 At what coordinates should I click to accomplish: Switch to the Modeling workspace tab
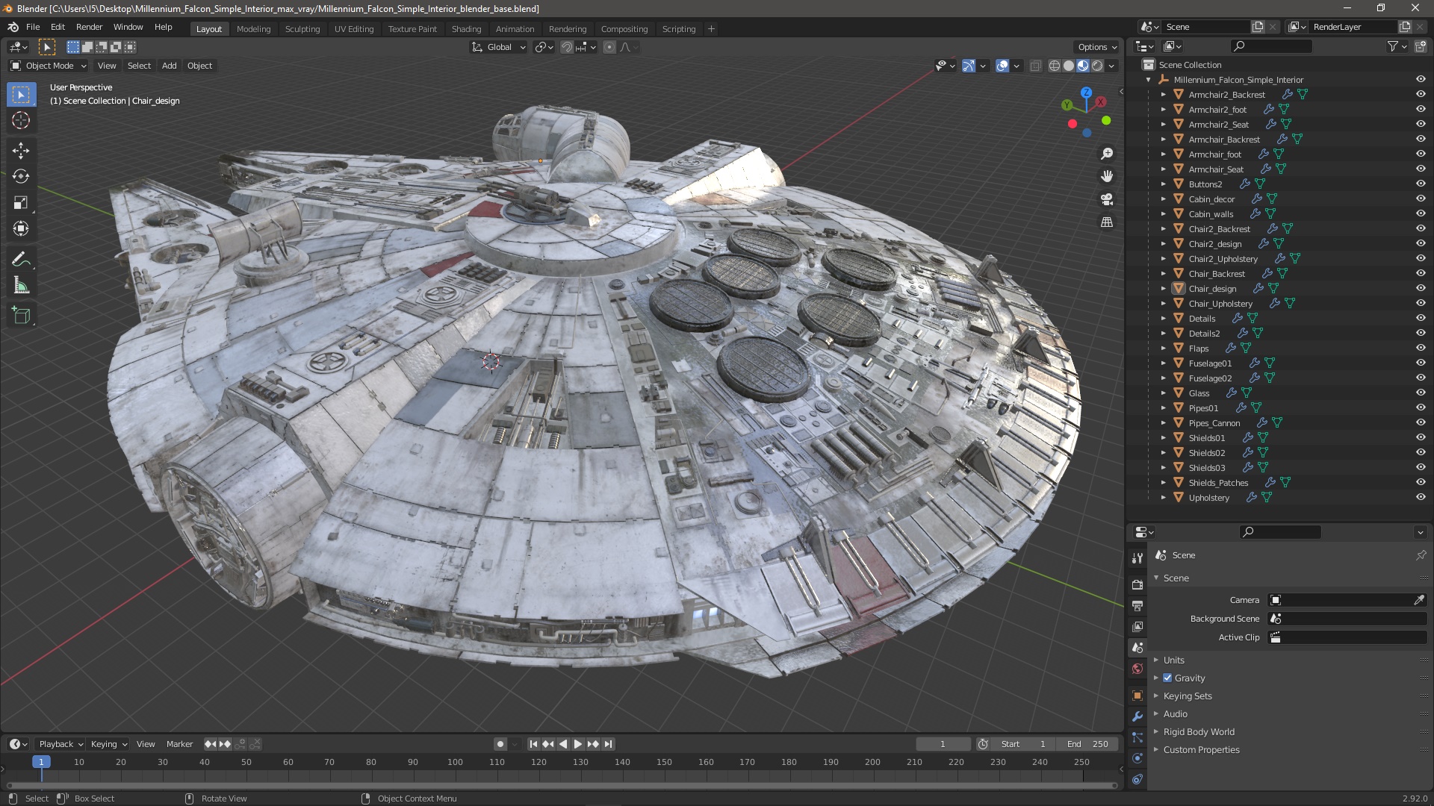pos(253,29)
